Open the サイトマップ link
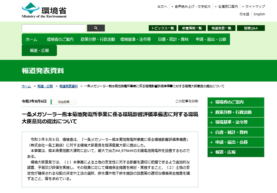 point(255,6)
